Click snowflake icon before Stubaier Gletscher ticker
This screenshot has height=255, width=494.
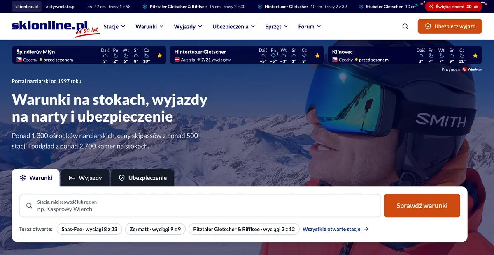(x=361, y=7)
